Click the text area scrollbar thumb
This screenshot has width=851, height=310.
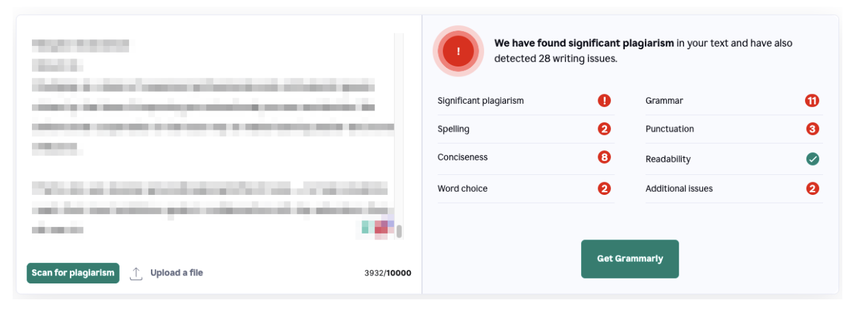(x=399, y=232)
